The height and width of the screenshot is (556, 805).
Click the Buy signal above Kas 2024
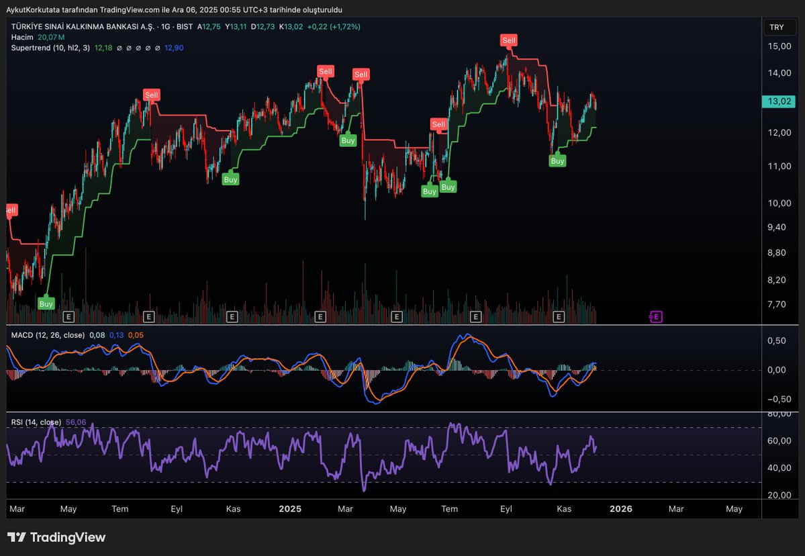230,179
